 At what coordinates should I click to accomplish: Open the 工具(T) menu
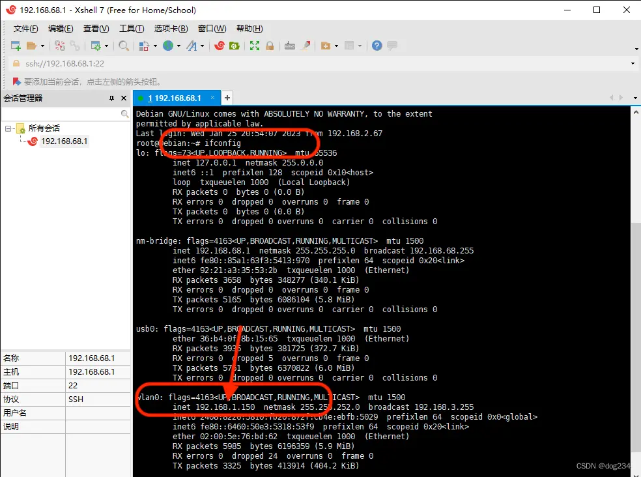click(131, 29)
